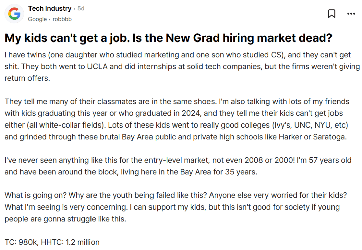Bookmark this post
This screenshot has height=250, width=362.
tap(331, 14)
